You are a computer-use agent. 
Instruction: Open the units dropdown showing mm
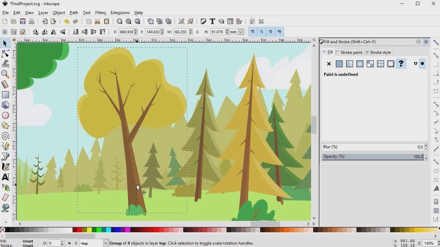tap(237, 32)
